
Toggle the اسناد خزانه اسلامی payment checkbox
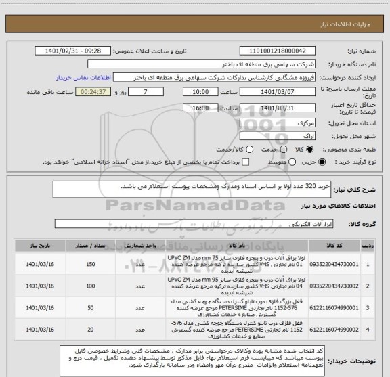tap(246, 162)
